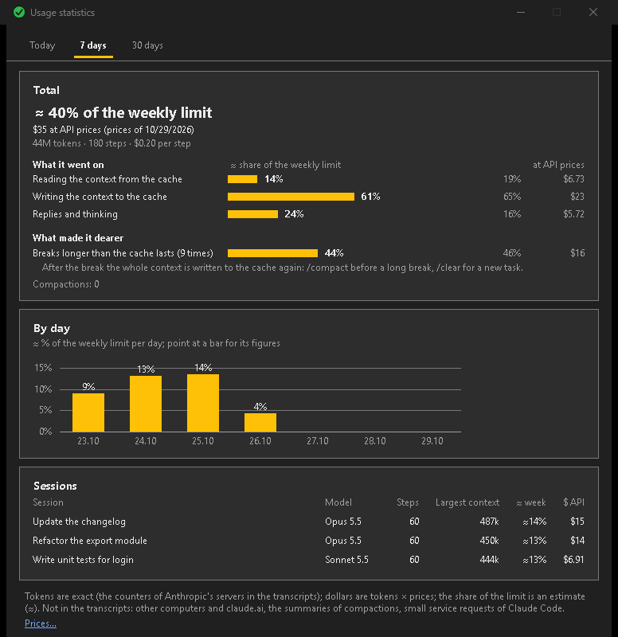Viewport: 618px width, 637px height.
Task: Click 'Writing the context to the cache' label
Action: [x=100, y=197]
